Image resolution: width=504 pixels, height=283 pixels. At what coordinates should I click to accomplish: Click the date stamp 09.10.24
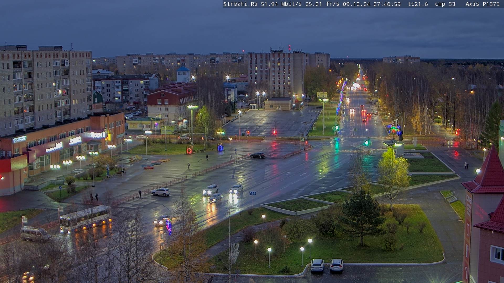click(x=356, y=4)
